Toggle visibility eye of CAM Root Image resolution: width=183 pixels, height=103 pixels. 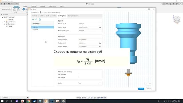coord(5,17)
